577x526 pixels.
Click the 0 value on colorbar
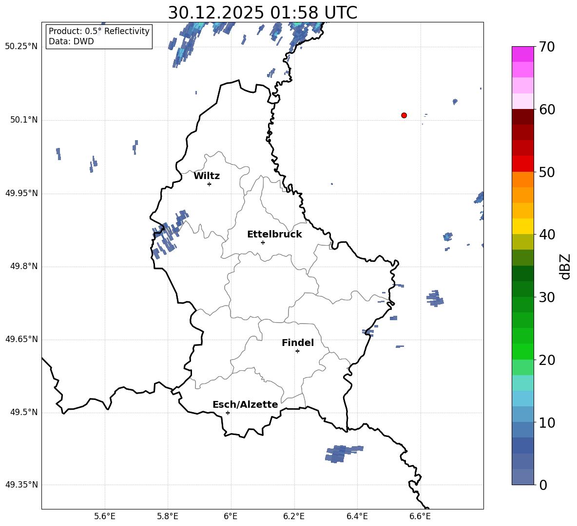point(543,485)
